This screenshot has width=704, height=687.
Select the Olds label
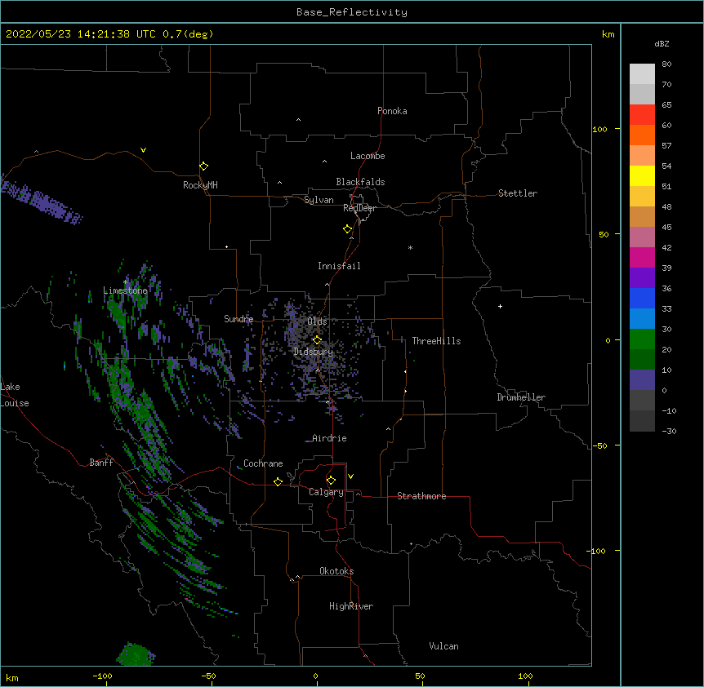(x=317, y=321)
